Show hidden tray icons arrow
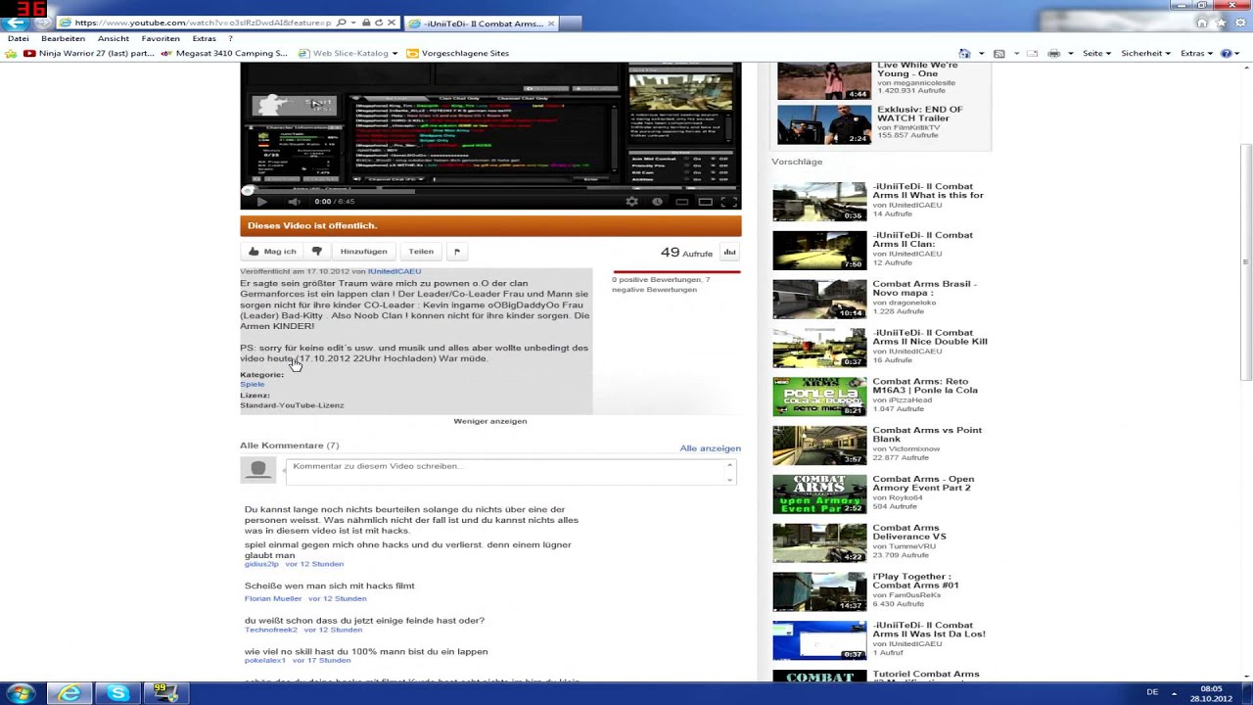The width and height of the screenshot is (1253, 705). point(1174,692)
